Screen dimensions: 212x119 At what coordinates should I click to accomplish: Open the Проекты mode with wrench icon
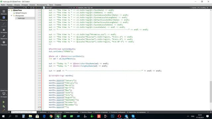pos(4,37)
